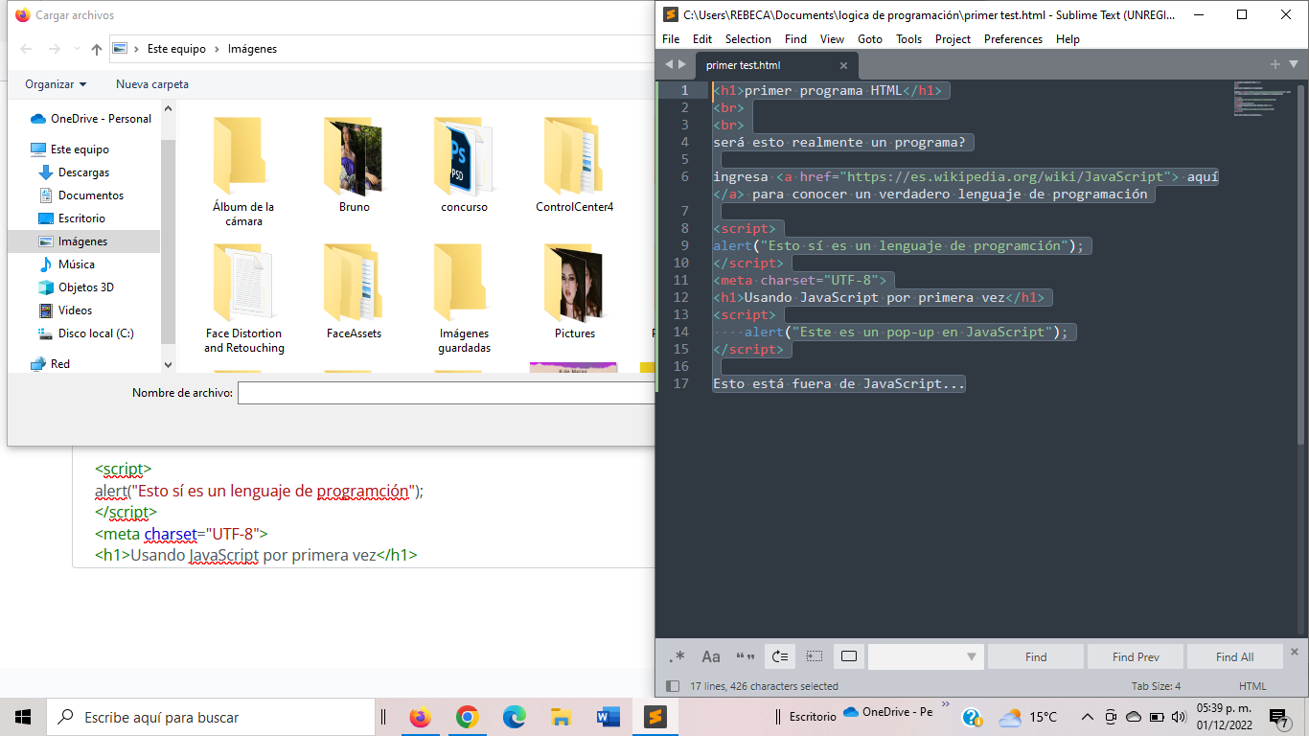Select the Bruno folder
The height and width of the screenshot is (736, 1309).
(354, 165)
